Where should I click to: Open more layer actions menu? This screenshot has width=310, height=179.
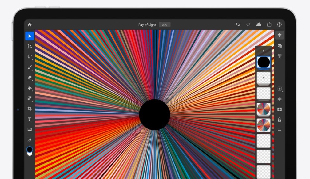280,130
